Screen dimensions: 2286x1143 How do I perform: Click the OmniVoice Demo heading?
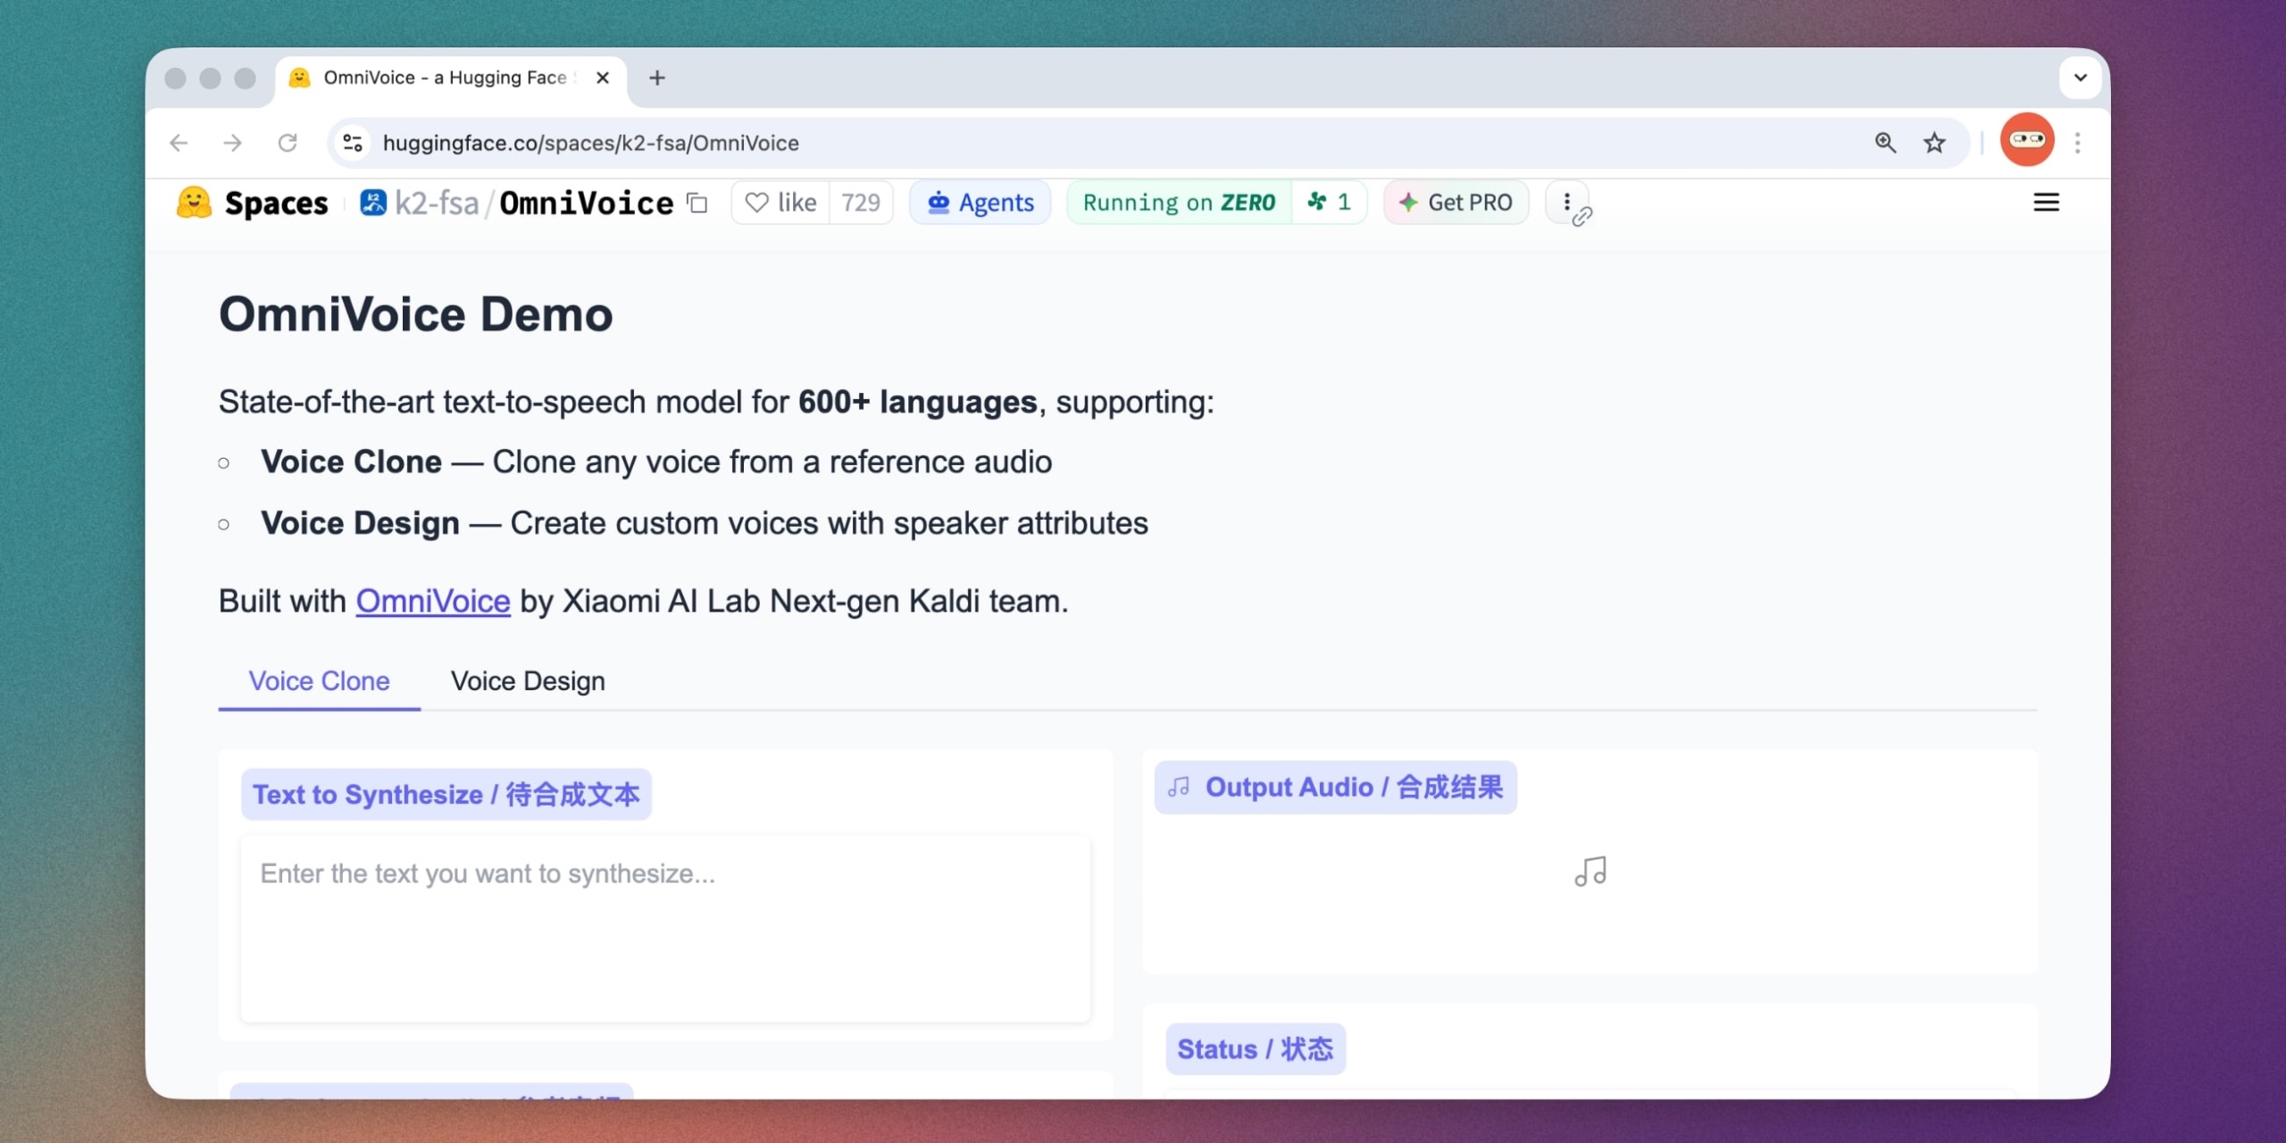pyautogui.click(x=416, y=314)
